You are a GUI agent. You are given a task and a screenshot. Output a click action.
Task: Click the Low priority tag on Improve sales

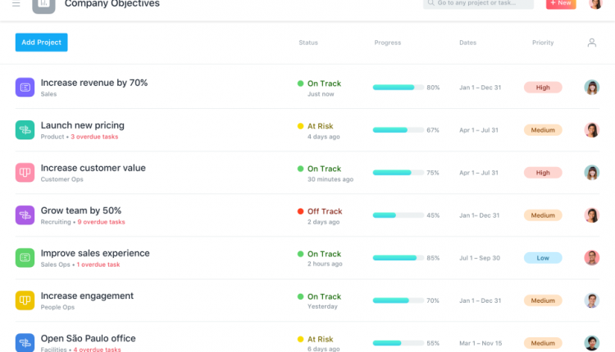pyautogui.click(x=543, y=258)
